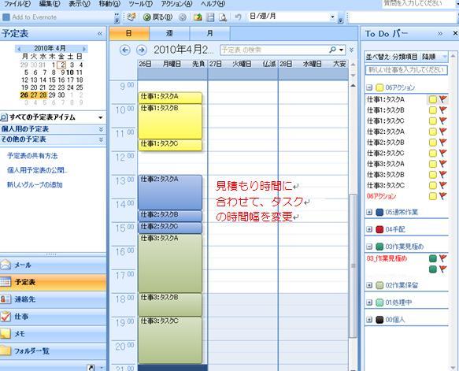Expand the 05通常作業 group
459x371 pixels.
pyautogui.click(x=369, y=212)
